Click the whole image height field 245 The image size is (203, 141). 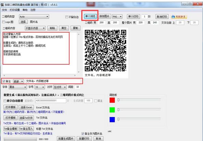pos(155,23)
